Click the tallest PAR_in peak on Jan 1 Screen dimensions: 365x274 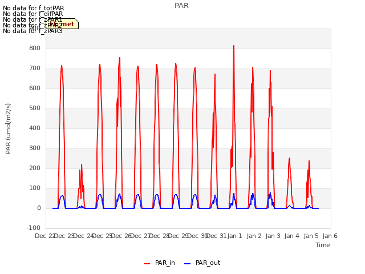[234, 46]
